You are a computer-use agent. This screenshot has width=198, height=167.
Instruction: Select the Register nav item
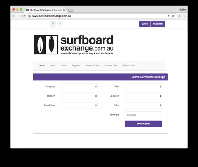pyautogui.click(x=76, y=65)
